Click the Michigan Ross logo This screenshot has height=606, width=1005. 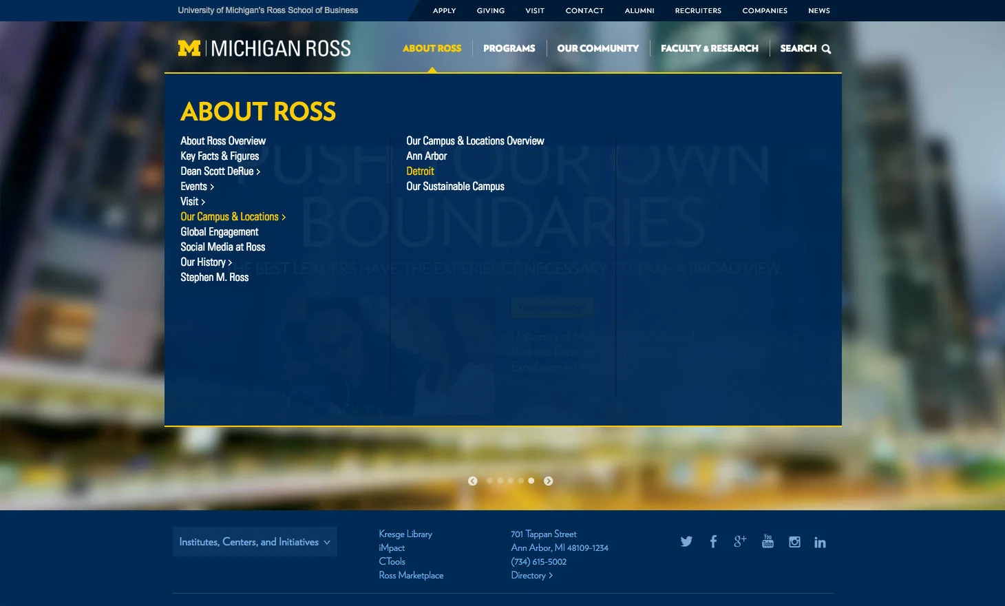point(264,48)
